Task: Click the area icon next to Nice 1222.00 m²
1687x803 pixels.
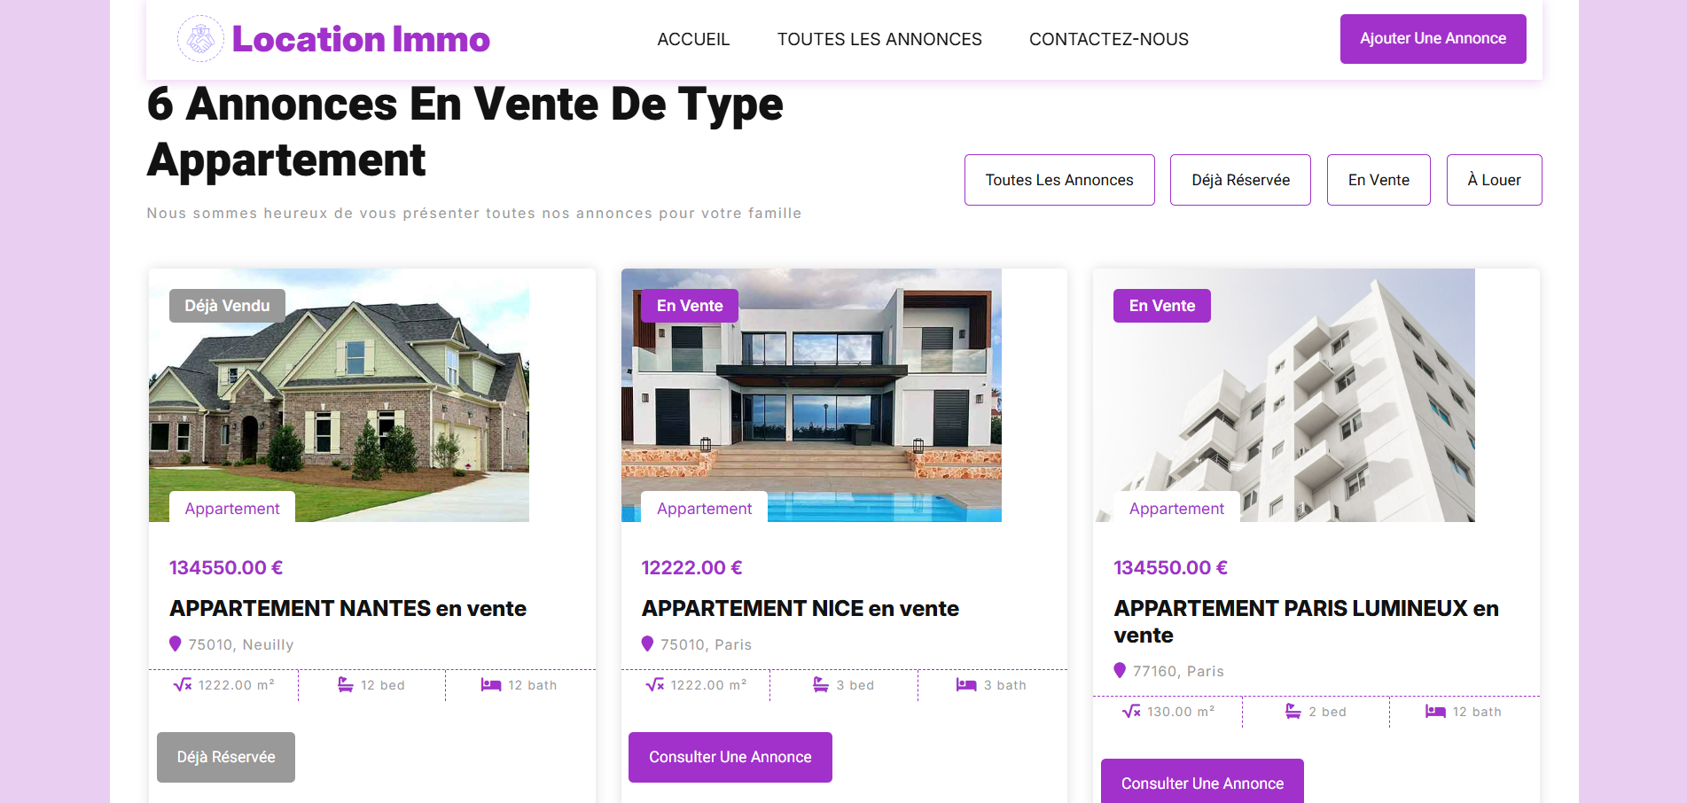Action: 655,684
